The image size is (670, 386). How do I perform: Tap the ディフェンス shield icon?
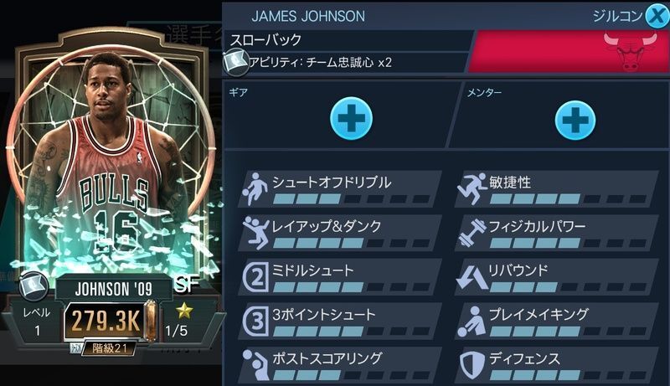(x=472, y=365)
